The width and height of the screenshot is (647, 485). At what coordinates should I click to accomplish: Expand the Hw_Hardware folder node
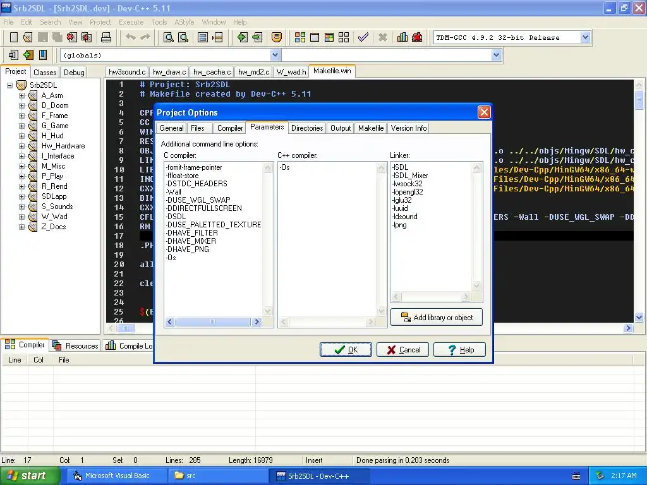pyautogui.click(x=21, y=146)
